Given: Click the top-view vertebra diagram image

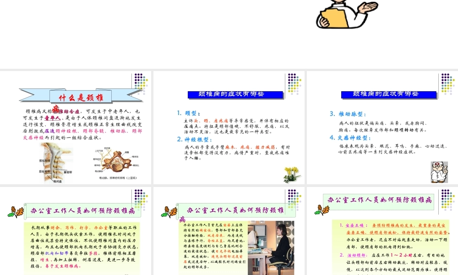Looking at the screenshot, I should 117,162.
